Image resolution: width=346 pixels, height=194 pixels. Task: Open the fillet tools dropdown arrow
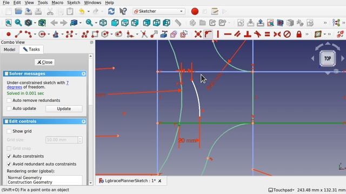[137, 34]
